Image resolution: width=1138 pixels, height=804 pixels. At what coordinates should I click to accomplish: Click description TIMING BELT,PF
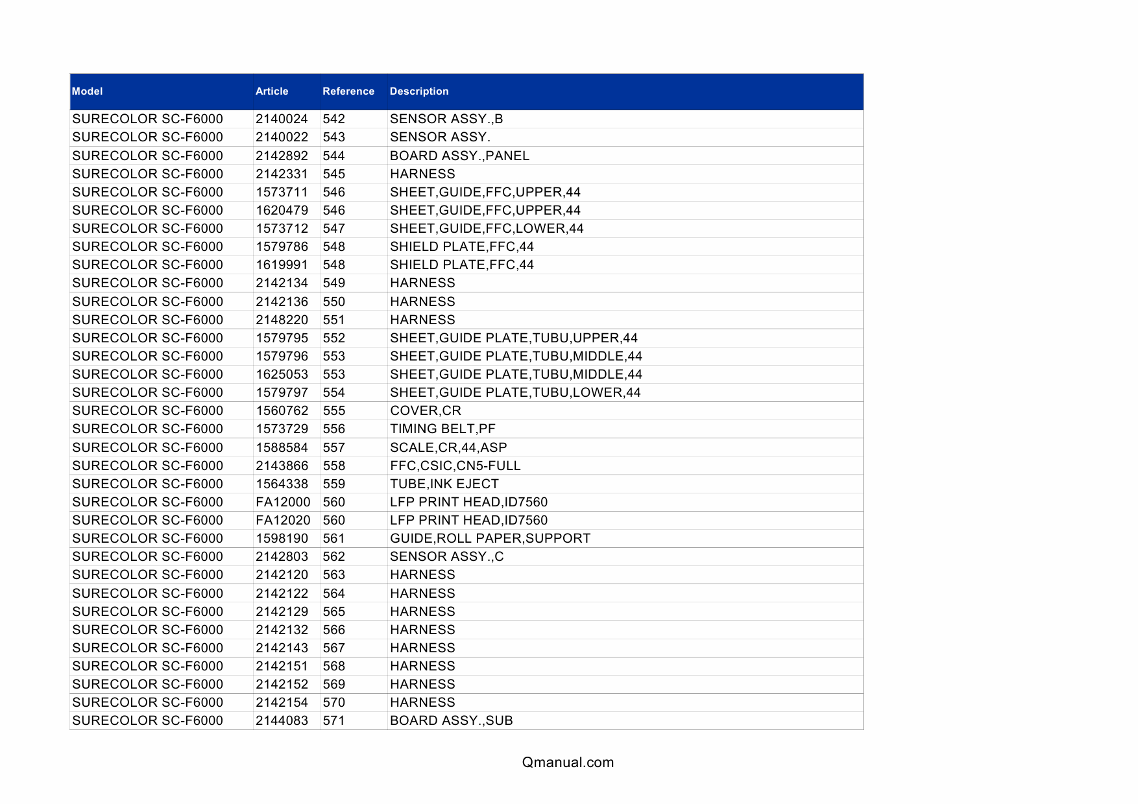point(442,429)
